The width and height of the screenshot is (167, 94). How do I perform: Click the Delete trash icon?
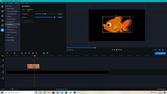pos(15,53)
